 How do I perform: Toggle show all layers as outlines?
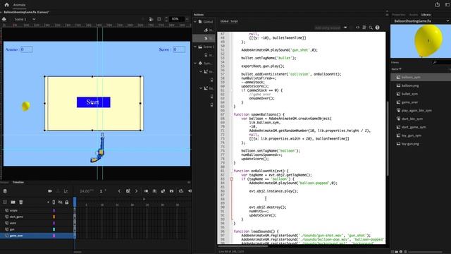[54, 202]
